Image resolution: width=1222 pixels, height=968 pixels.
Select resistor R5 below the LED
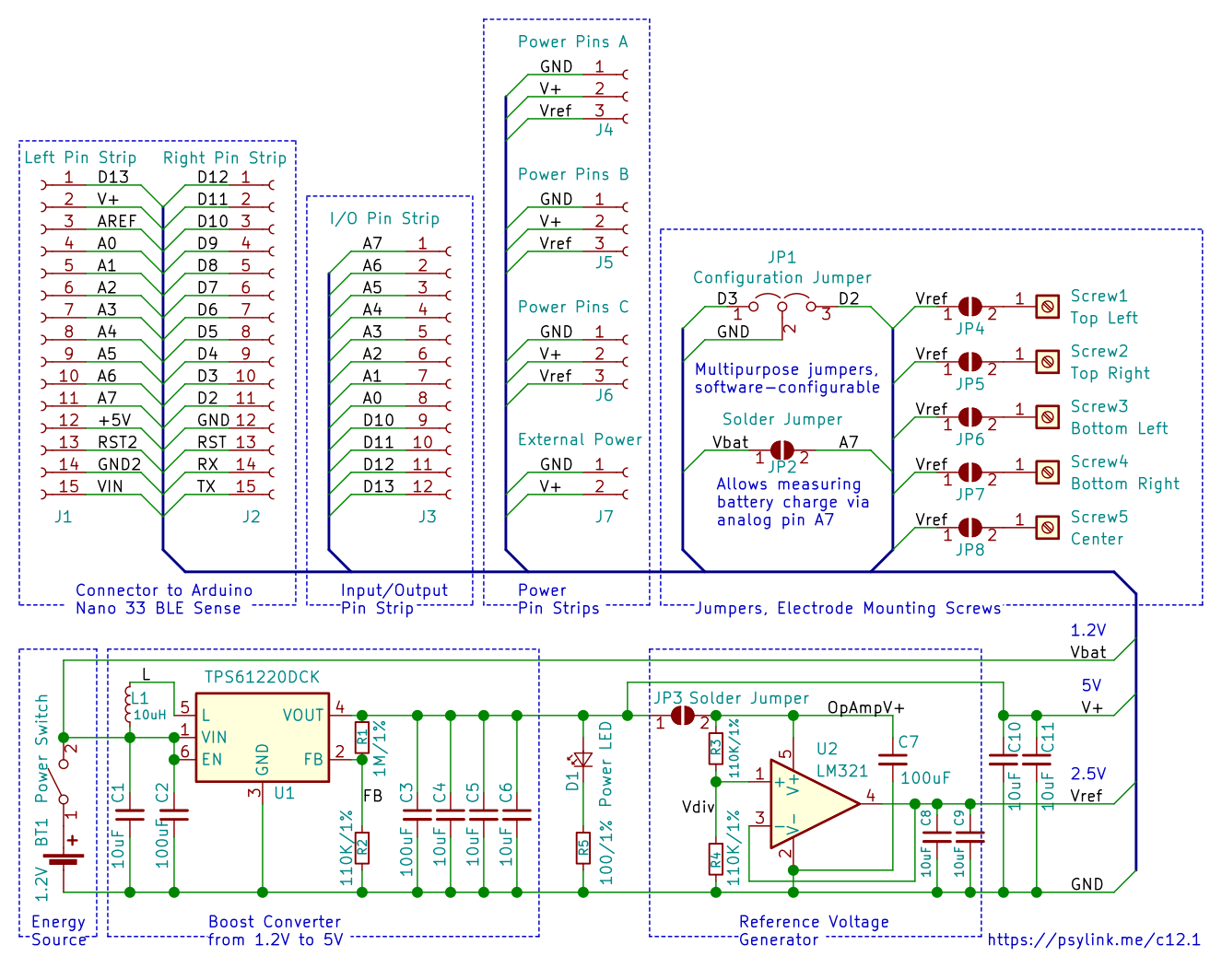coord(583,847)
